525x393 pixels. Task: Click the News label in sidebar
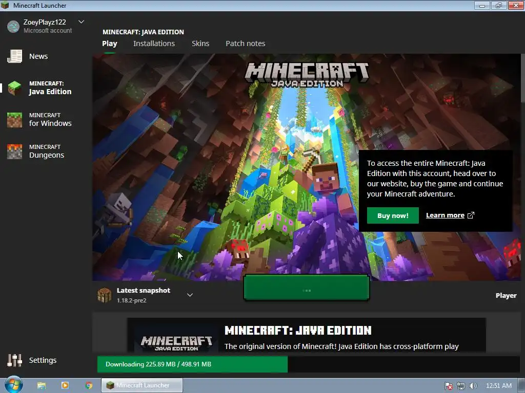(x=38, y=56)
